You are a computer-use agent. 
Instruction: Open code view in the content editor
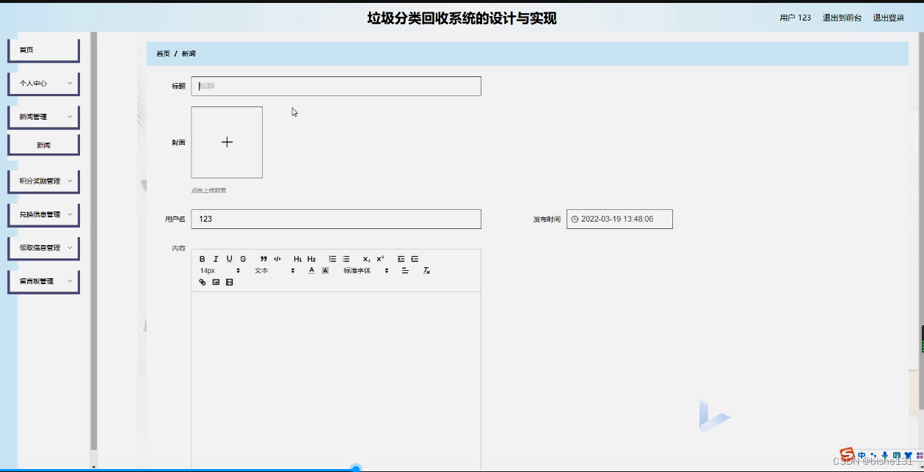(277, 258)
